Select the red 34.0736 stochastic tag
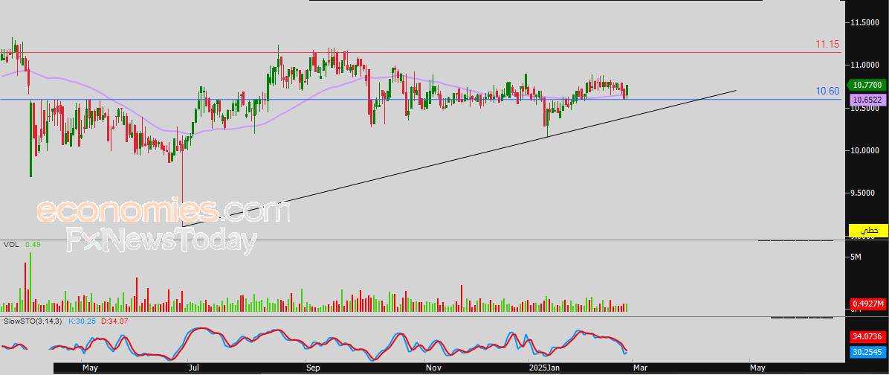Image resolution: width=889 pixels, height=375 pixels. click(x=868, y=337)
